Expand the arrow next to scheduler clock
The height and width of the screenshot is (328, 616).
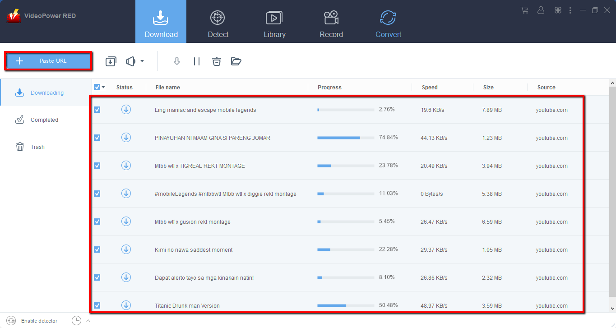click(x=88, y=321)
